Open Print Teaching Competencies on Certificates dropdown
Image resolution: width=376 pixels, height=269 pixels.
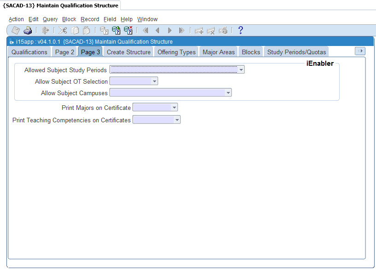tap(176, 120)
